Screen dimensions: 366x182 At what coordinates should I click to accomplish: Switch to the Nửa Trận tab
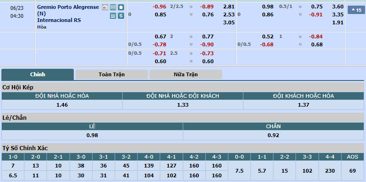[x=186, y=74]
